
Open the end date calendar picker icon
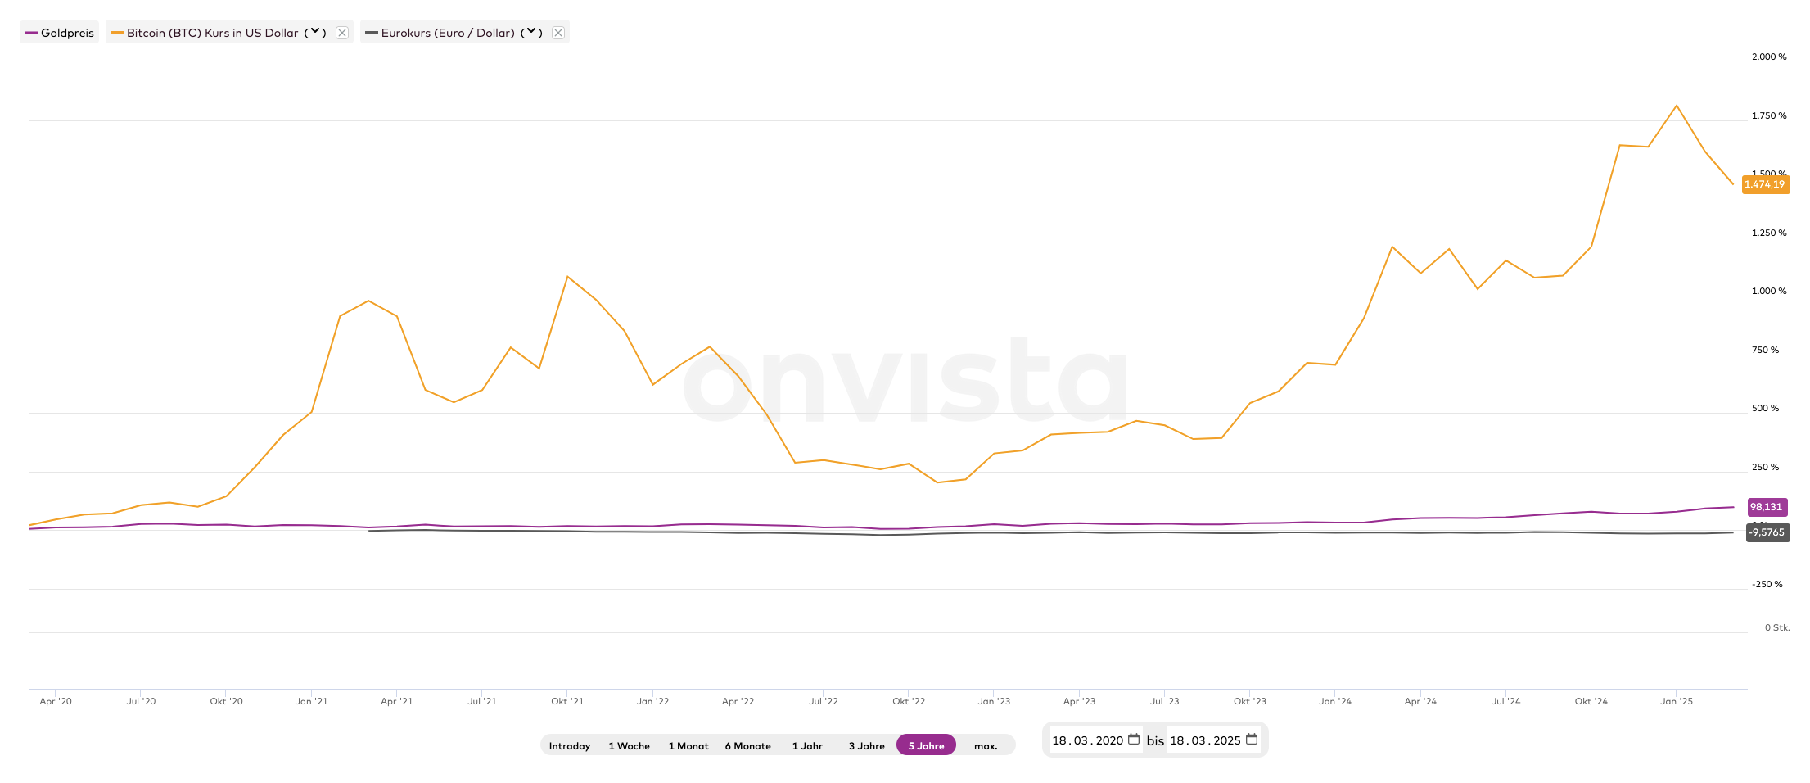[x=1252, y=740]
